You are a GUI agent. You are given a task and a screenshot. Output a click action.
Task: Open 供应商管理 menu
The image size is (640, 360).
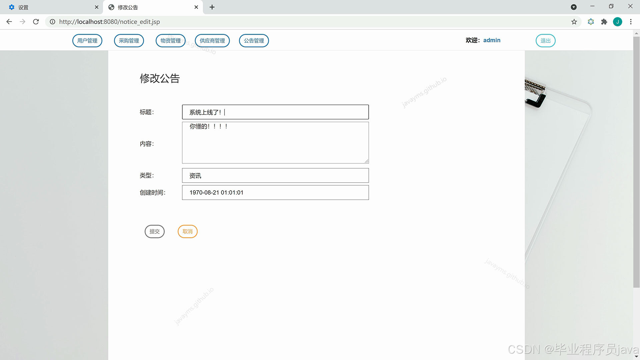(212, 41)
